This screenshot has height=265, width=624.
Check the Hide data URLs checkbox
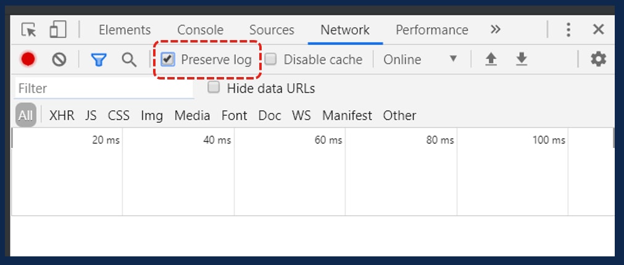pyautogui.click(x=214, y=88)
